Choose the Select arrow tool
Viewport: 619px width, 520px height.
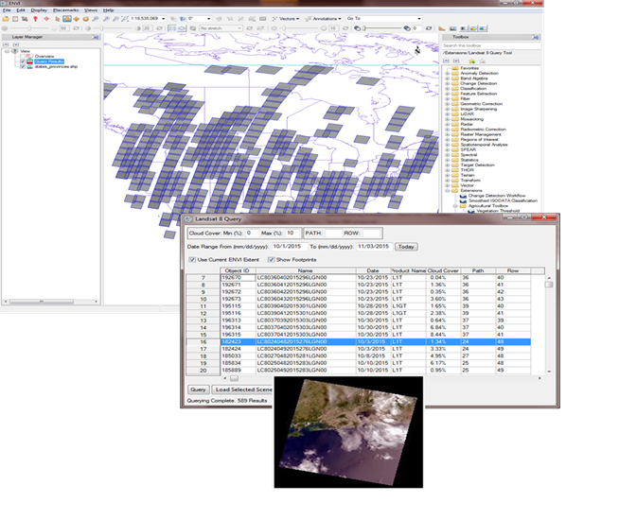(57, 19)
